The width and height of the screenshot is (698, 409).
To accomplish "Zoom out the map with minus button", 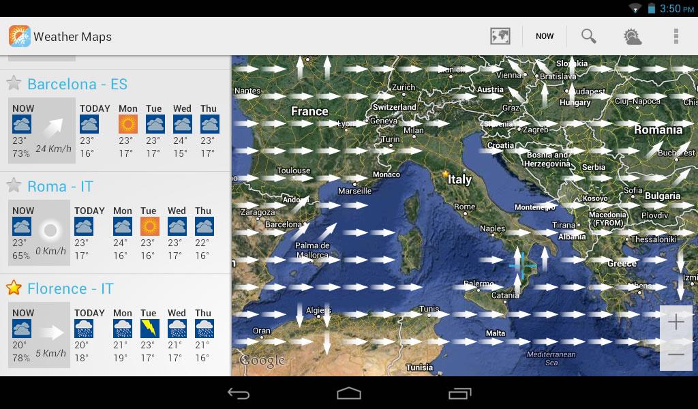I will pyautogui.click(x=676, y=354).
